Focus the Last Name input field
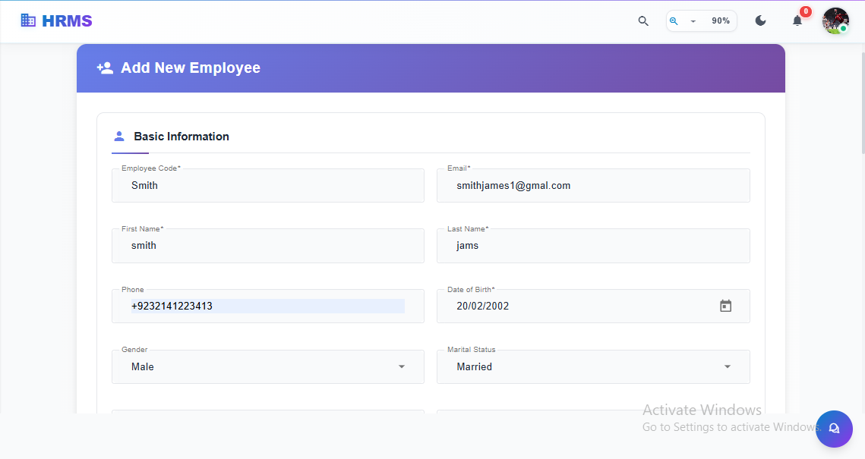Screen dimensions: 865x459 593,246
